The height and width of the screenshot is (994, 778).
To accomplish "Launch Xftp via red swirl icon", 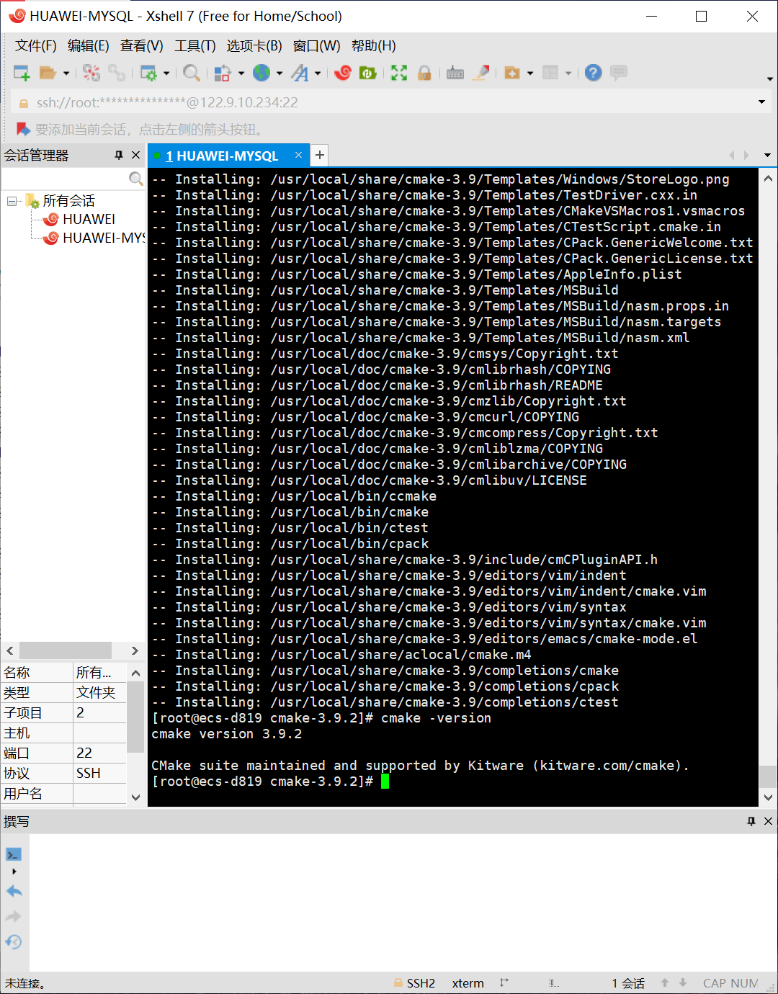I will (x=343, y=72).
